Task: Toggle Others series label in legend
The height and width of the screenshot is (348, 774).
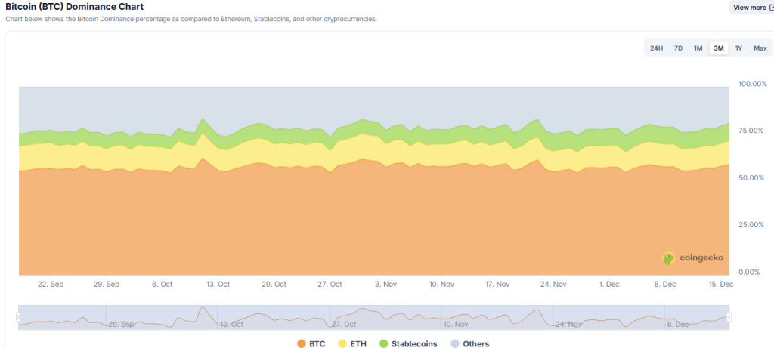Action: [475, 343]
